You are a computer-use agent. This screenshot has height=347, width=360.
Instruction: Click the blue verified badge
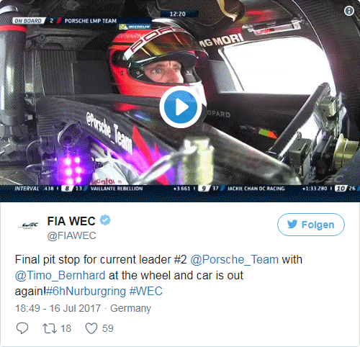point(105,220)
